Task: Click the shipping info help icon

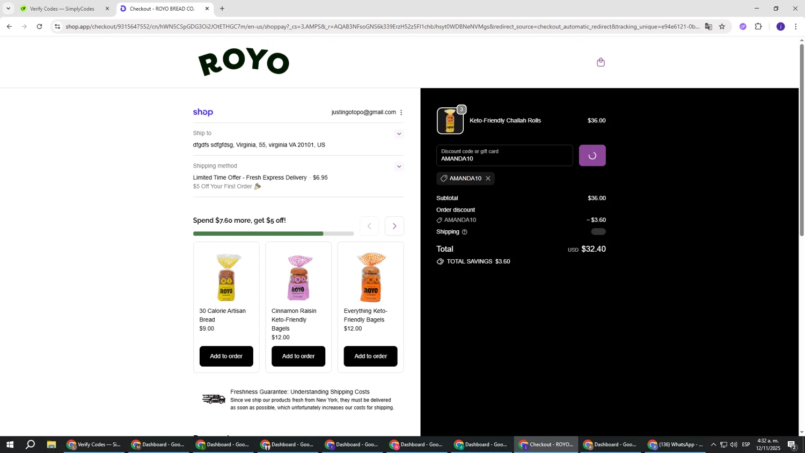Action: (x=464, y=232)
